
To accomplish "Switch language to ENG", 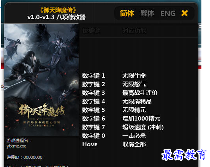I will 168,14.
